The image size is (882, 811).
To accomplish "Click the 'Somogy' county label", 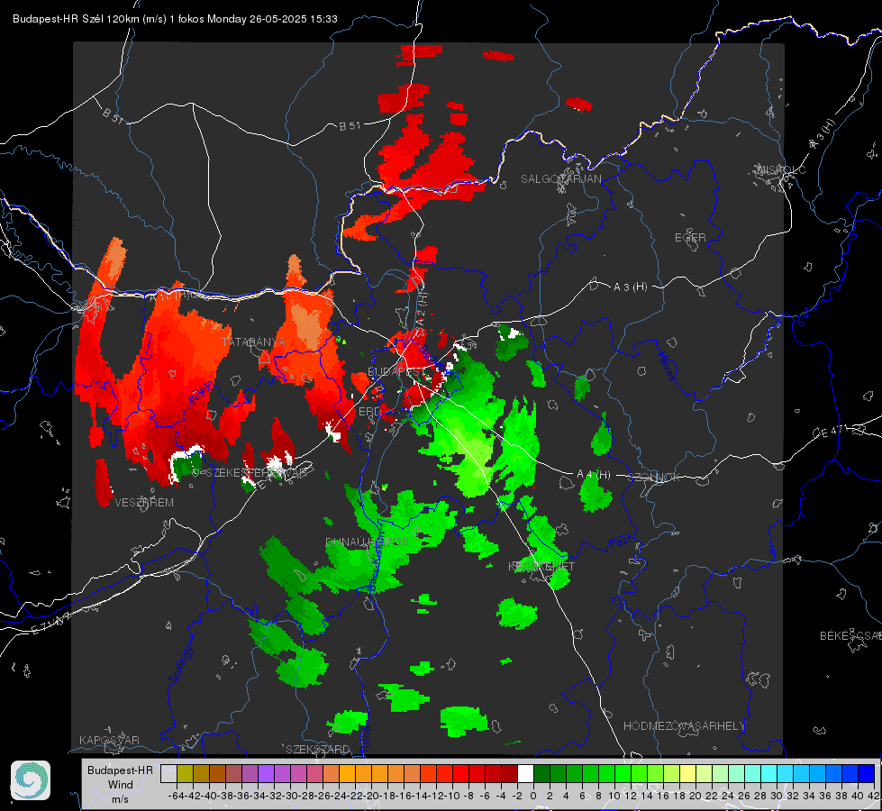I will click(181, 665).
